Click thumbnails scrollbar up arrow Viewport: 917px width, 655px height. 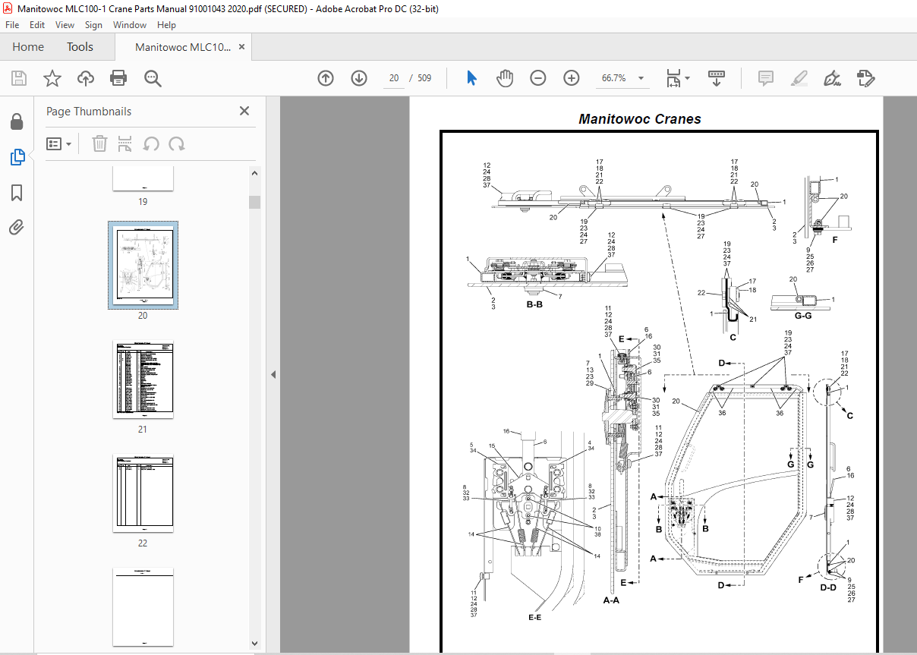click(255, 173)
